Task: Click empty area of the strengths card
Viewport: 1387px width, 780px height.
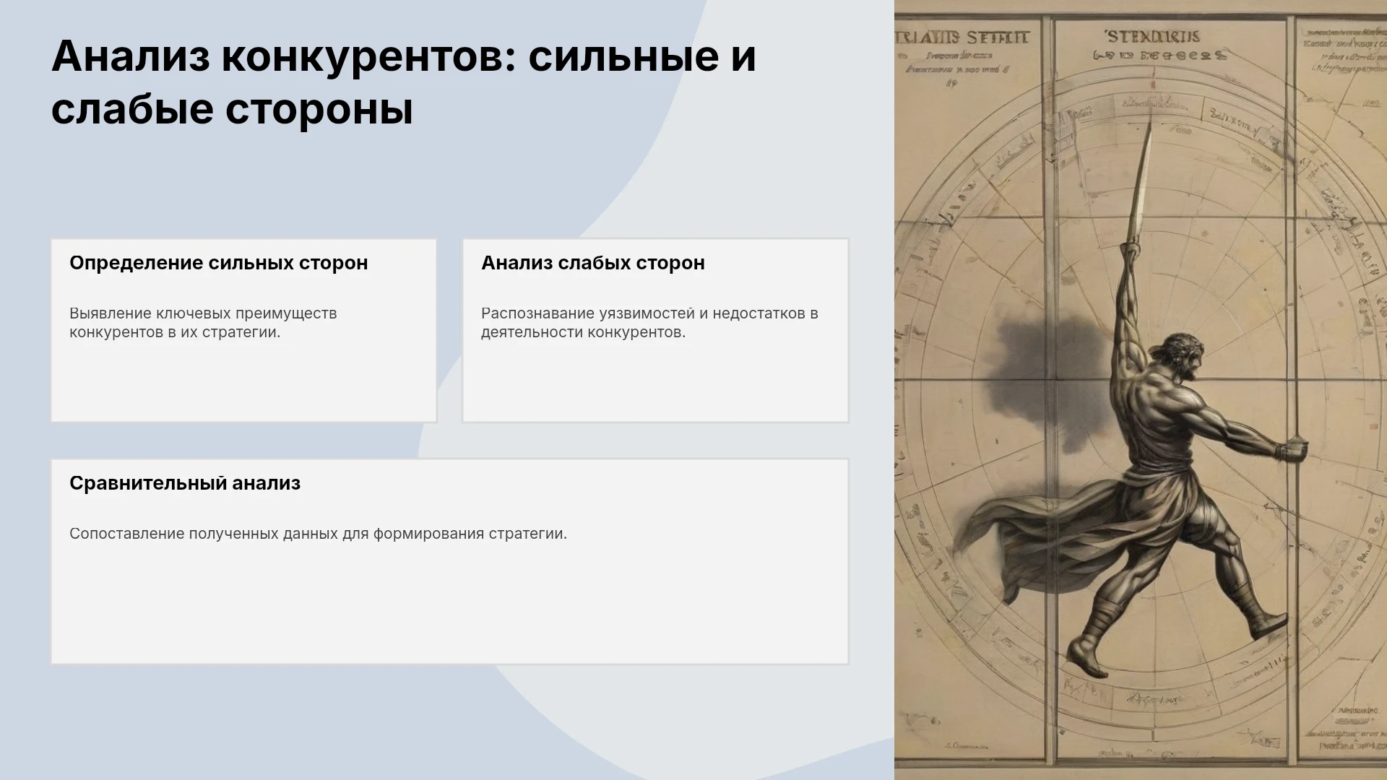Action: pyautogui.click(x=243, y=383)
